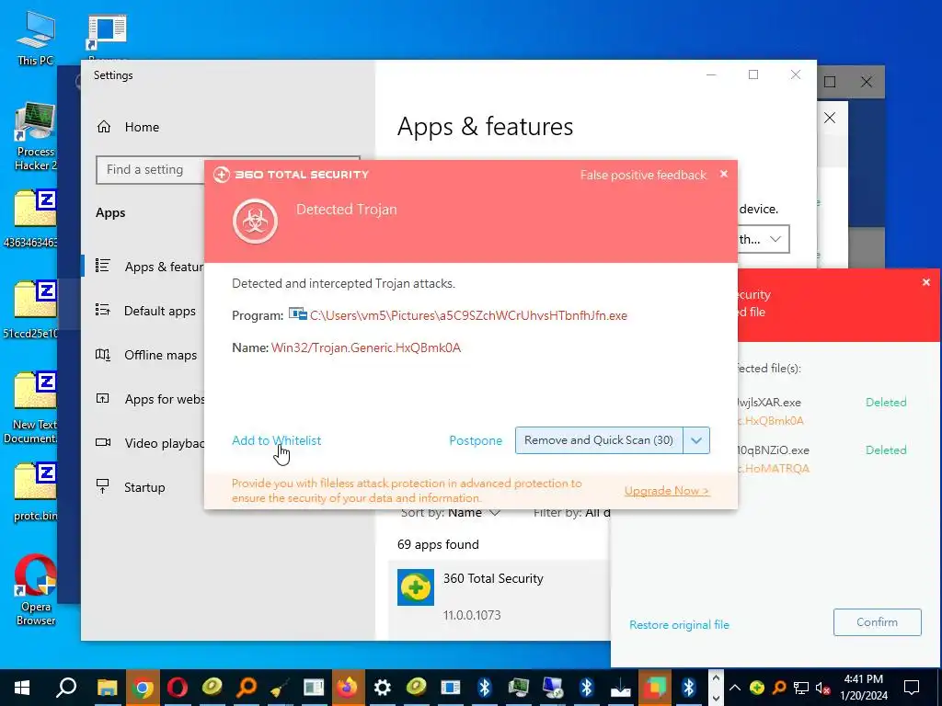Click the network tray icon
The height and width of the screenshot is (706, 942).
(801, 688)
